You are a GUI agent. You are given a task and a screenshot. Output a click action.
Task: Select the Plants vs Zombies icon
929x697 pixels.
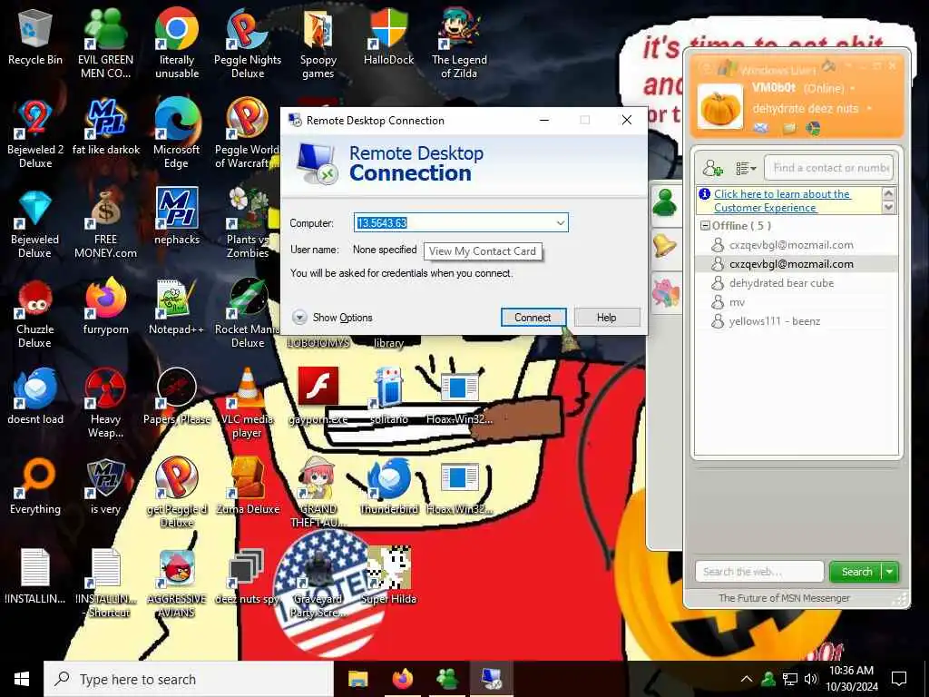[248, 225]
